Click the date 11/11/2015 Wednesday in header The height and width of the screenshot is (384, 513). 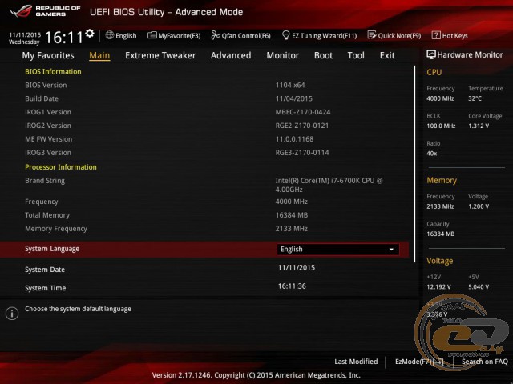pyautogui.click(x=25, y=38)
